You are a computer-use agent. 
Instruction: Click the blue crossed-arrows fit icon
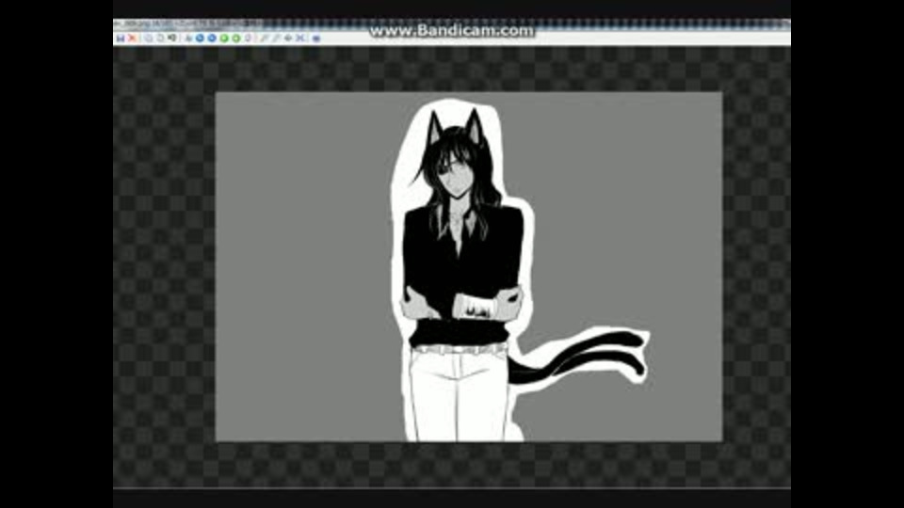[300, 38]
